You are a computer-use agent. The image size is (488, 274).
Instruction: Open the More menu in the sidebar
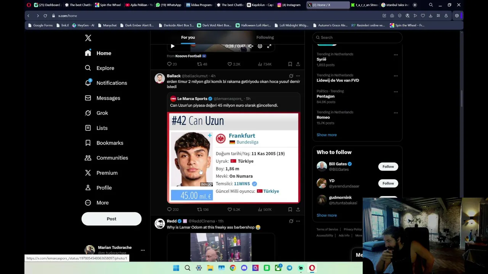[97, 203]
